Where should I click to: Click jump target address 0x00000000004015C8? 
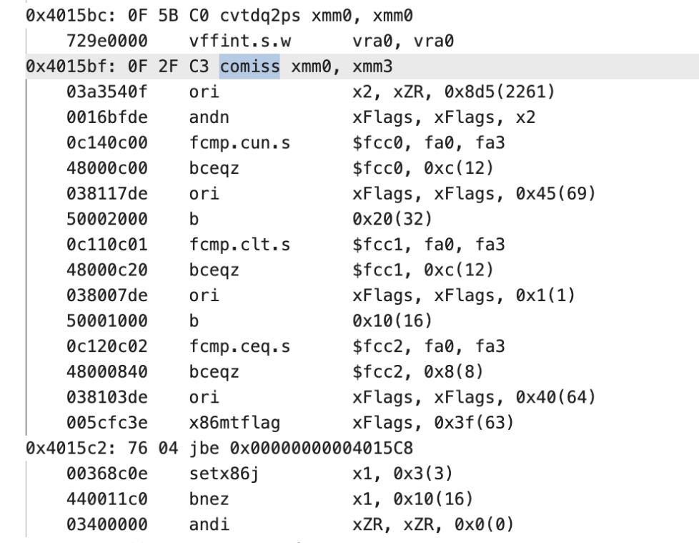click(x=322, y=448)
